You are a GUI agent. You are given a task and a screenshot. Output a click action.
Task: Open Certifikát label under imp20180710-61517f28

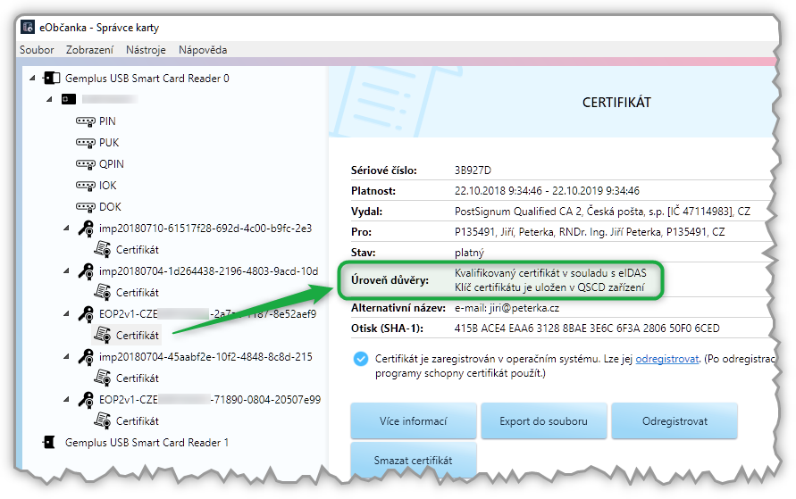coord(138,250)
